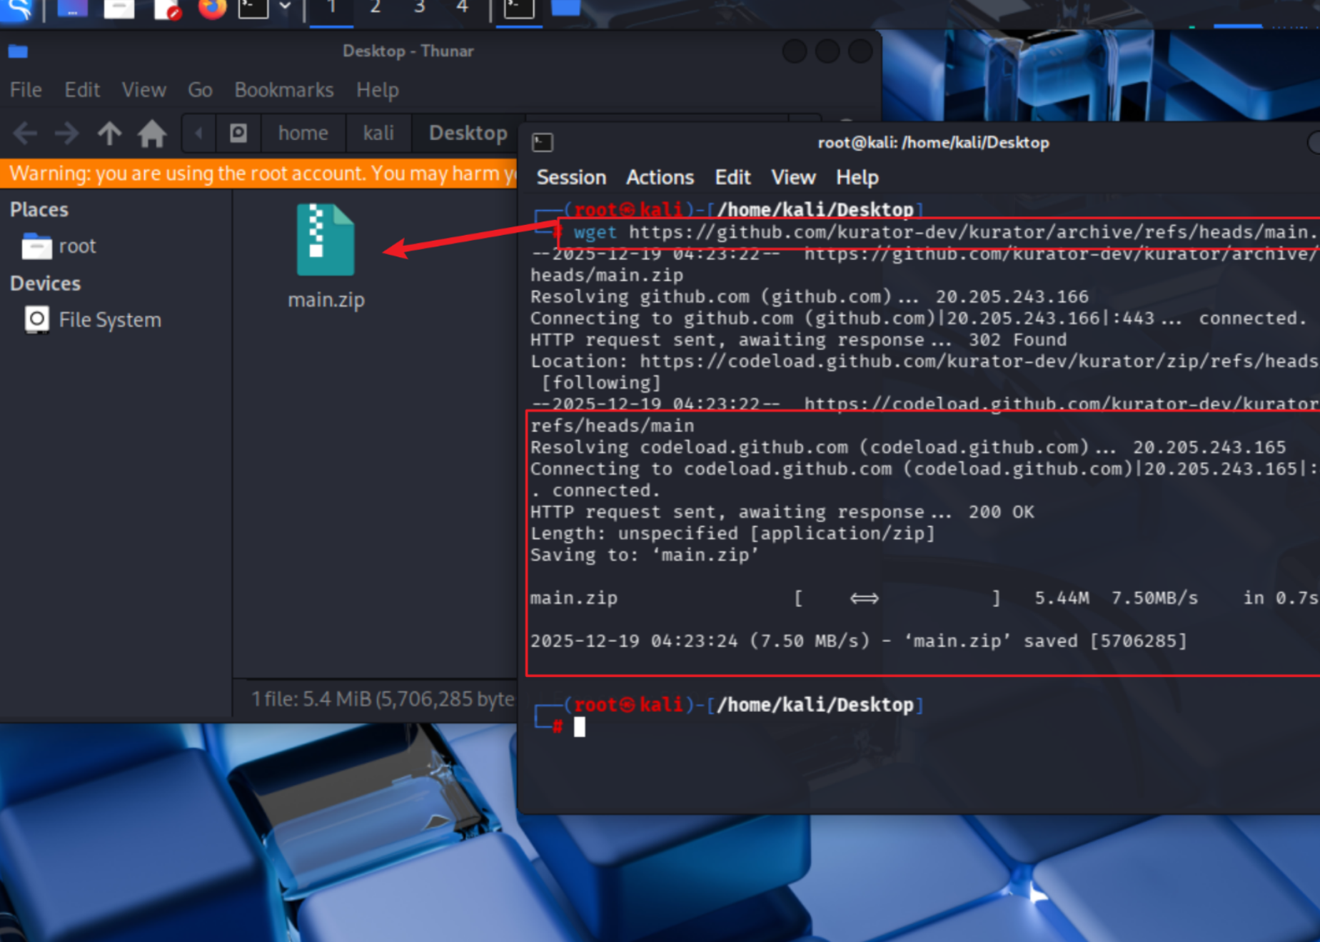Click main.zip download progress bar
Image resolution: width=1320 pixels, height=942 pixels.
coord(897,598)
